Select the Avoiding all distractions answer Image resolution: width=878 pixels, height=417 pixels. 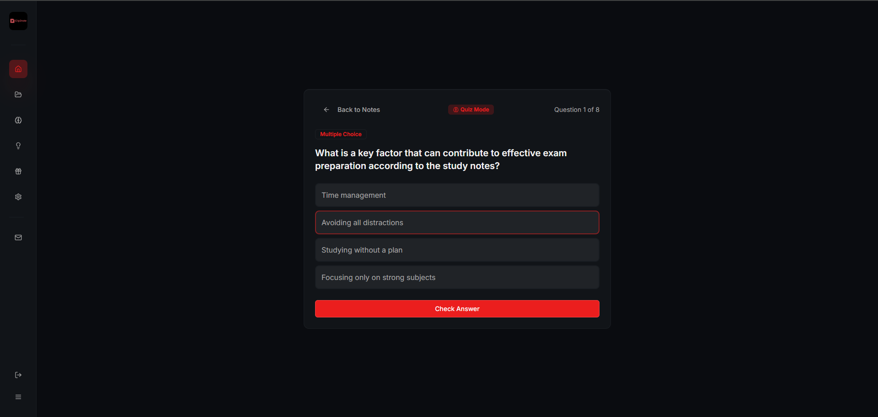(457, 222)
